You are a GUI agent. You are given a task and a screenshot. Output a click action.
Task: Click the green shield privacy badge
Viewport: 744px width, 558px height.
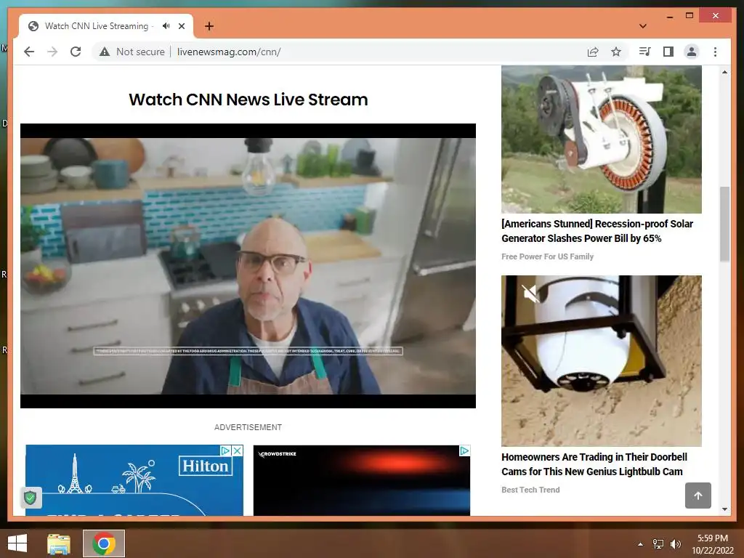tap(31, 498)
